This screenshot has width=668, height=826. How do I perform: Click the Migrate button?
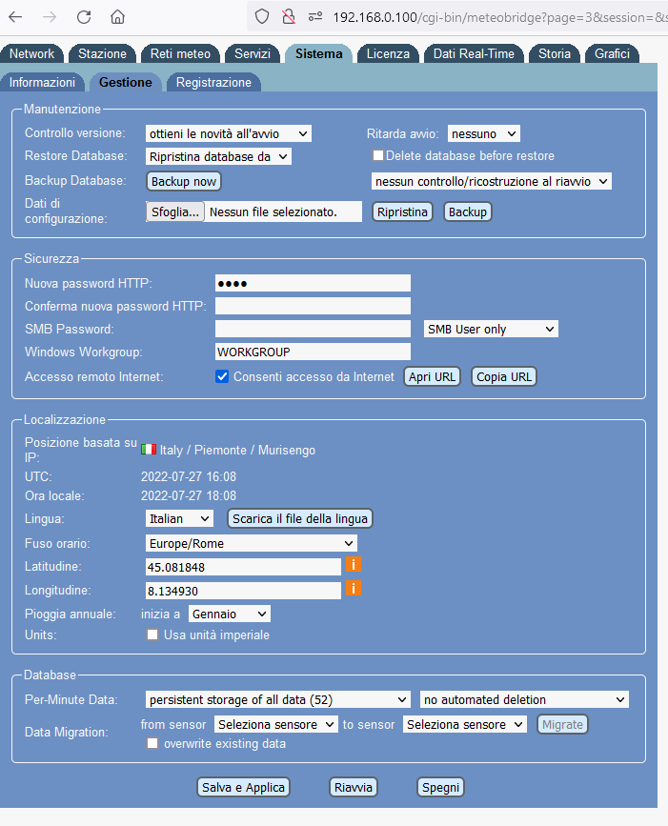[x=562, y=724]
